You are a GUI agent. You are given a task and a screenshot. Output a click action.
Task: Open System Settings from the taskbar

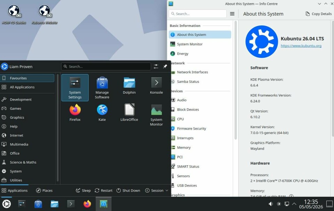(22, 204)
